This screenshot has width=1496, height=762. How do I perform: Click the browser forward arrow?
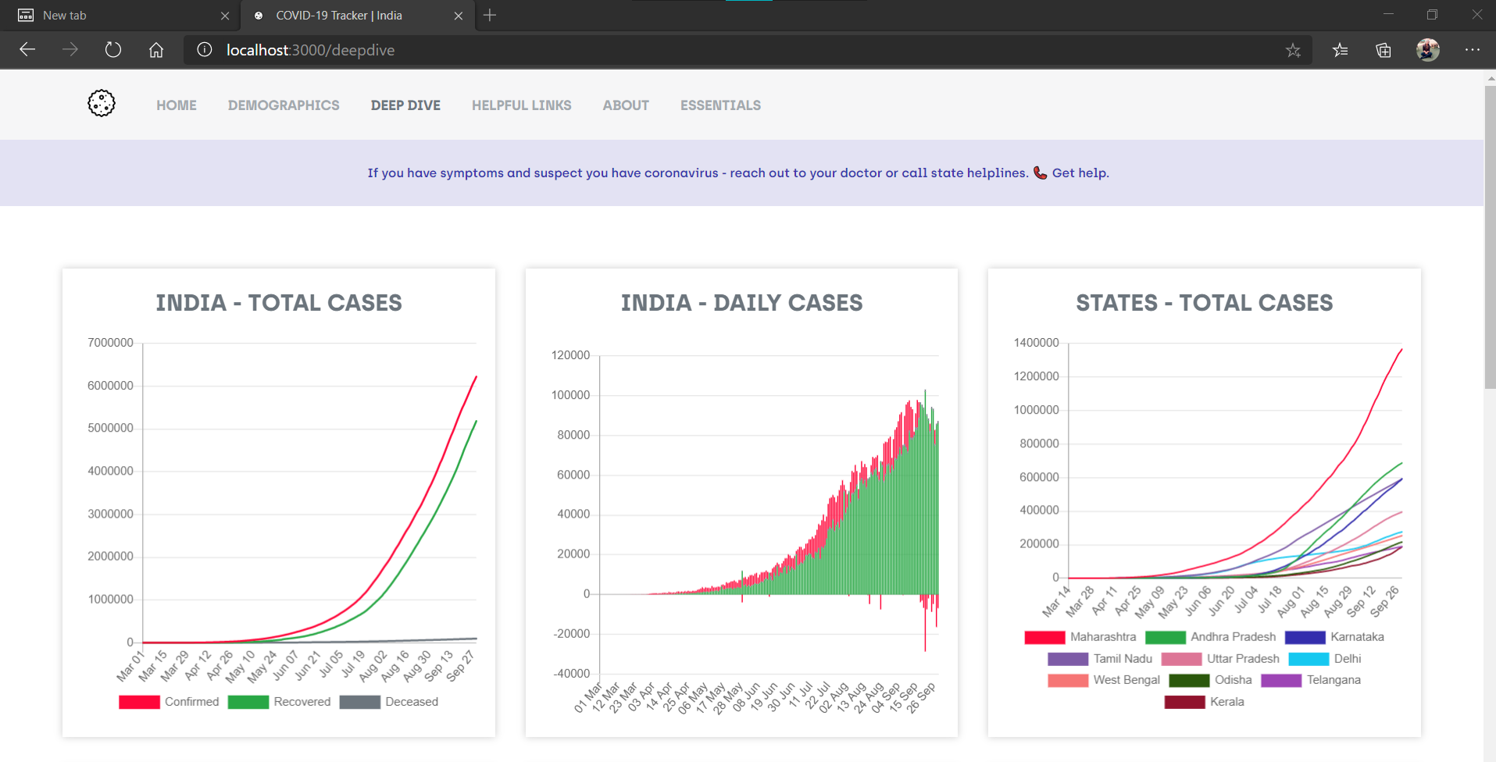pyautogui.click(x=70, y=50)
